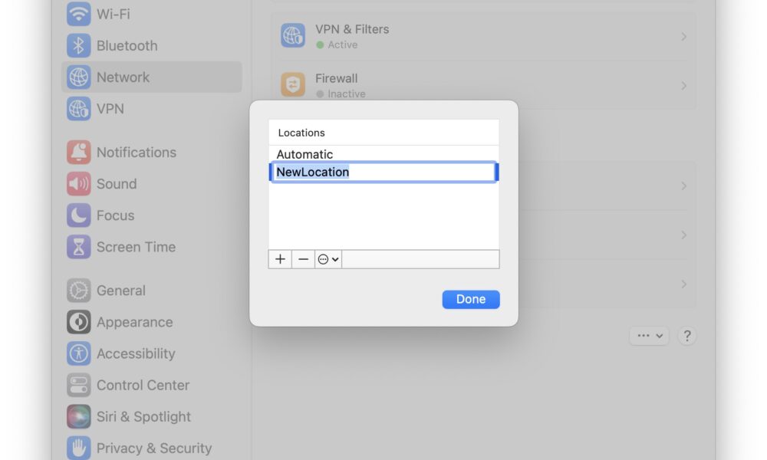The width and height of the screenshot is (767, 460).
Task: Open Accessibility icon in sidebar
Action: (78, 353)
